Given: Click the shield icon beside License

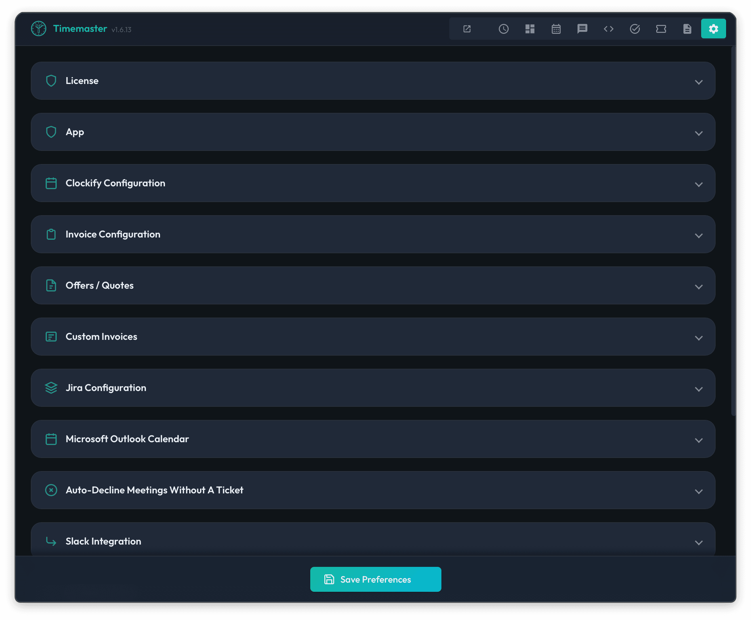Looking at the screenshot, I should point(51,81).
